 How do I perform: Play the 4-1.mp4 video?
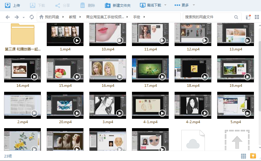[162, 113]
